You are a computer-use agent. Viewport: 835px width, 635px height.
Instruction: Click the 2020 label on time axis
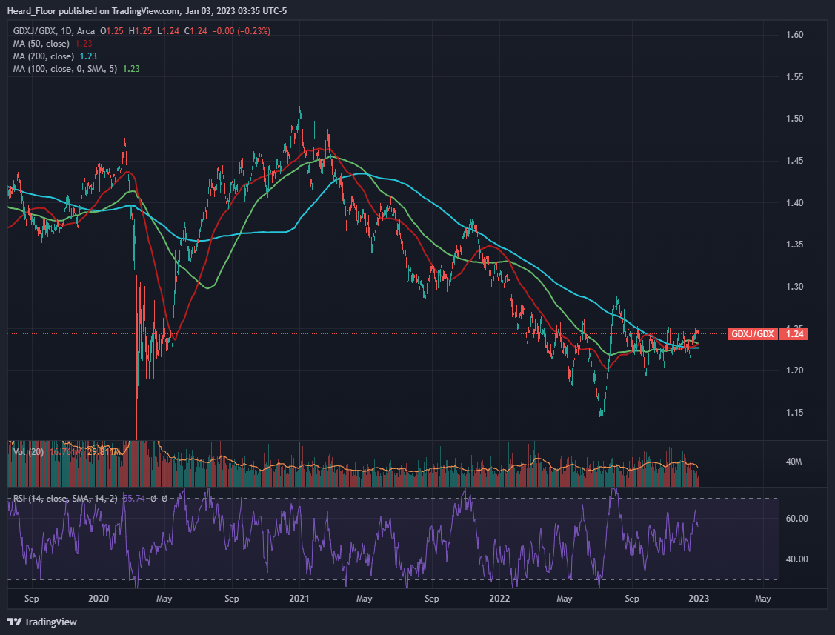pos(99,598)
